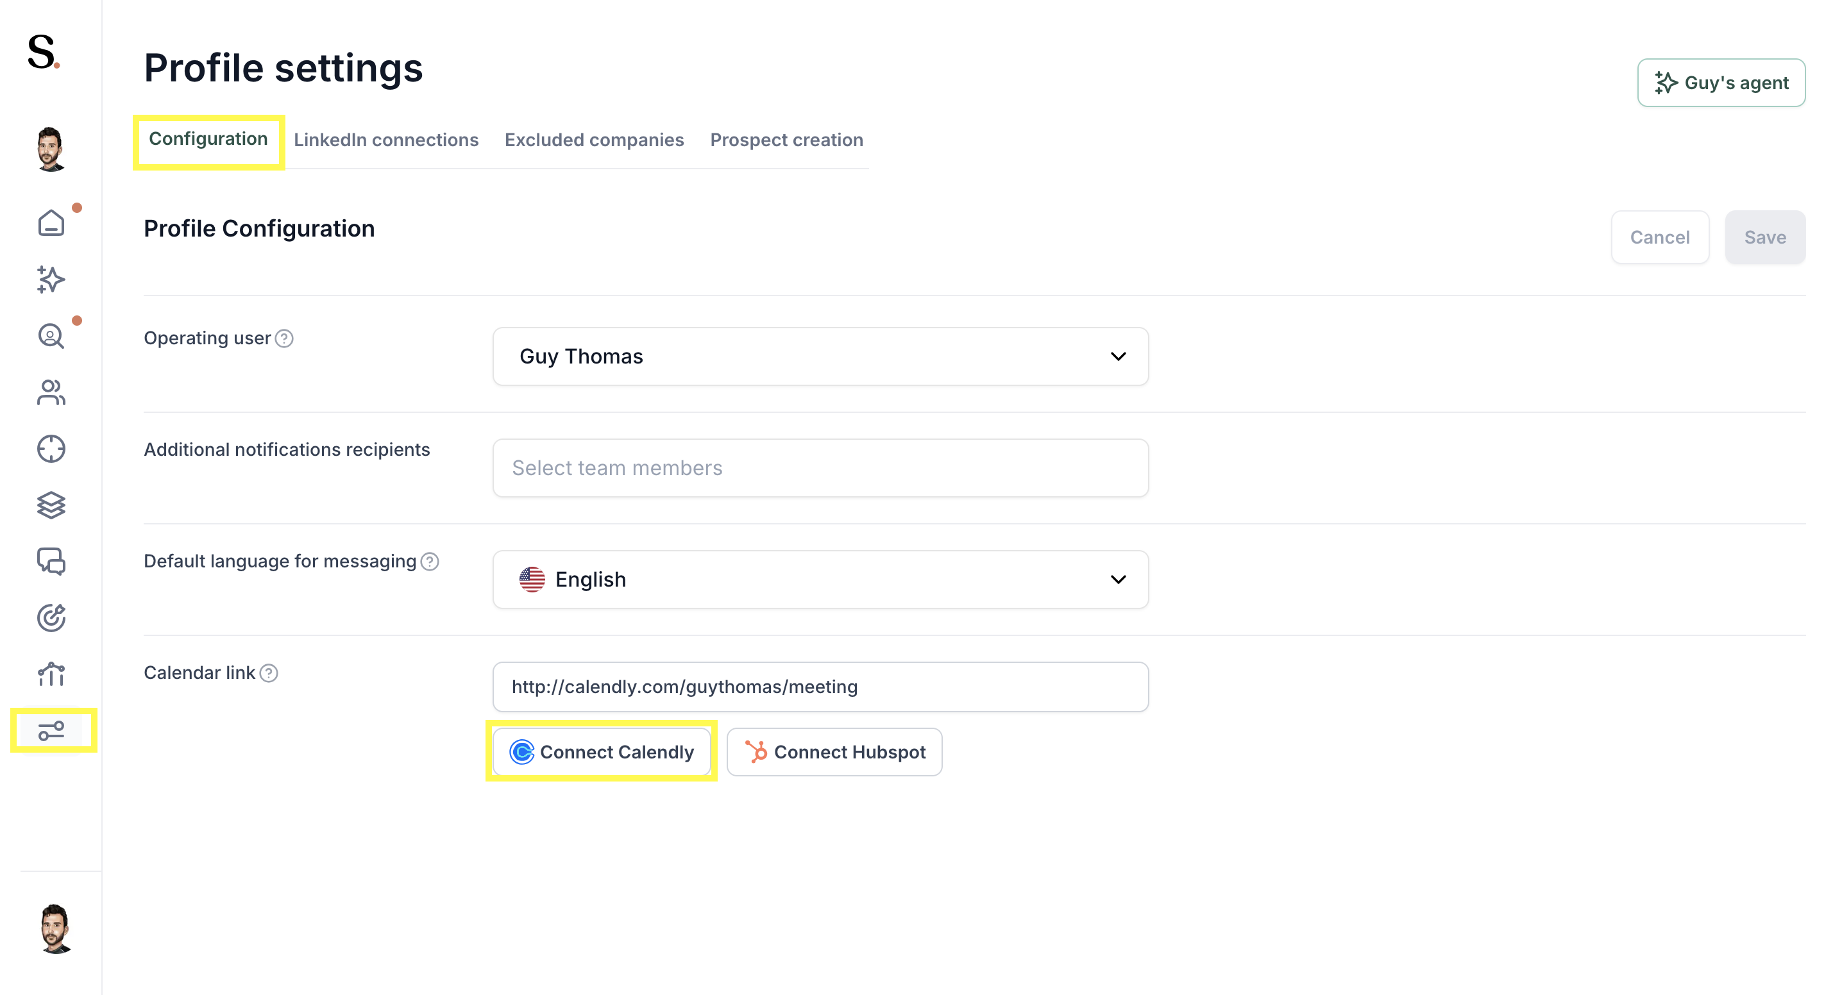The width and height of the screenshot is (1842, 995).
Task: Expand the English language dropdown
Action: coord(820,580)
